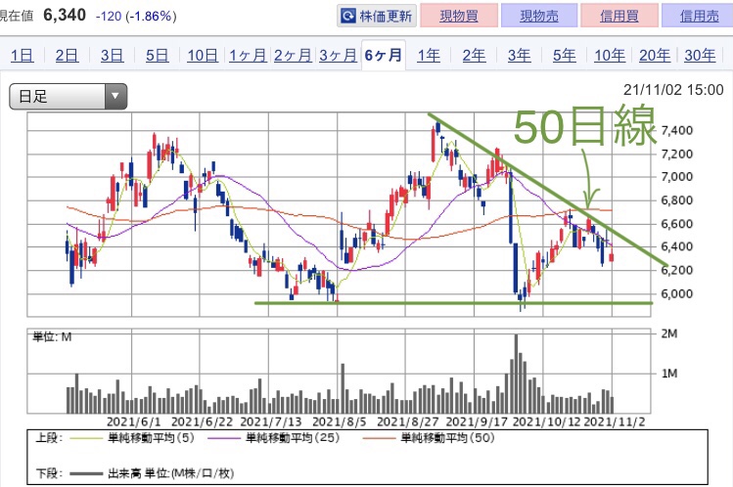This screenshot has height=487, width=733.
Task: Click the 単純移動平均(25) legend entry
Action: (x=273, y=438)
